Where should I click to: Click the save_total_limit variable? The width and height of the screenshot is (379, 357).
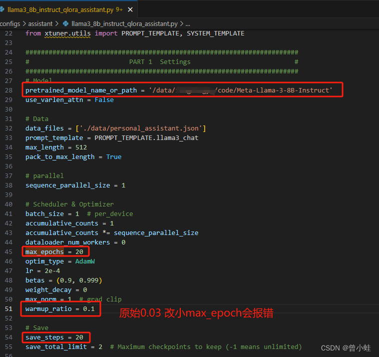pos(56,347)
